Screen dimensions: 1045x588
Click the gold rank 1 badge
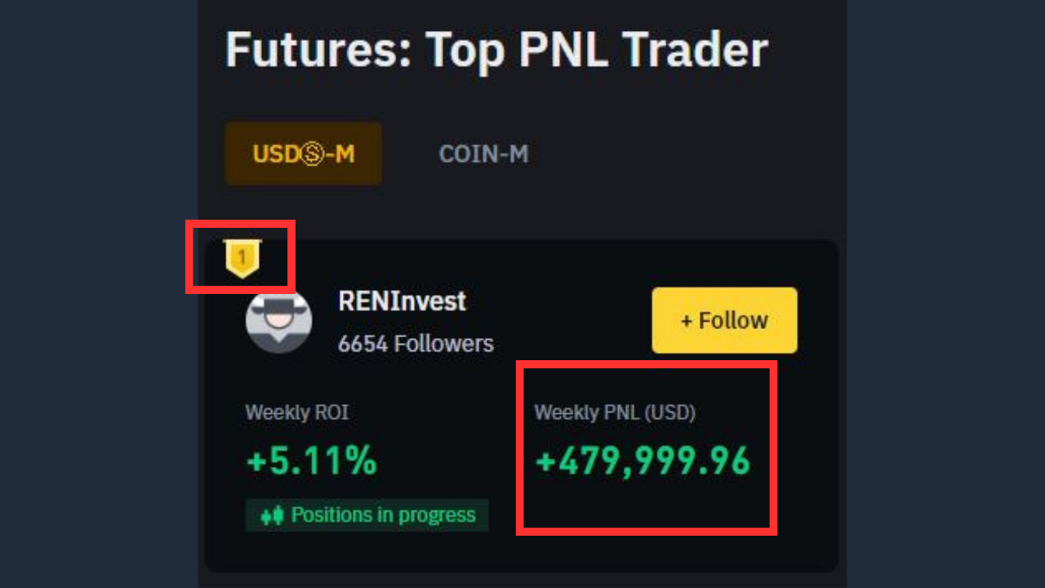[242, 259]
